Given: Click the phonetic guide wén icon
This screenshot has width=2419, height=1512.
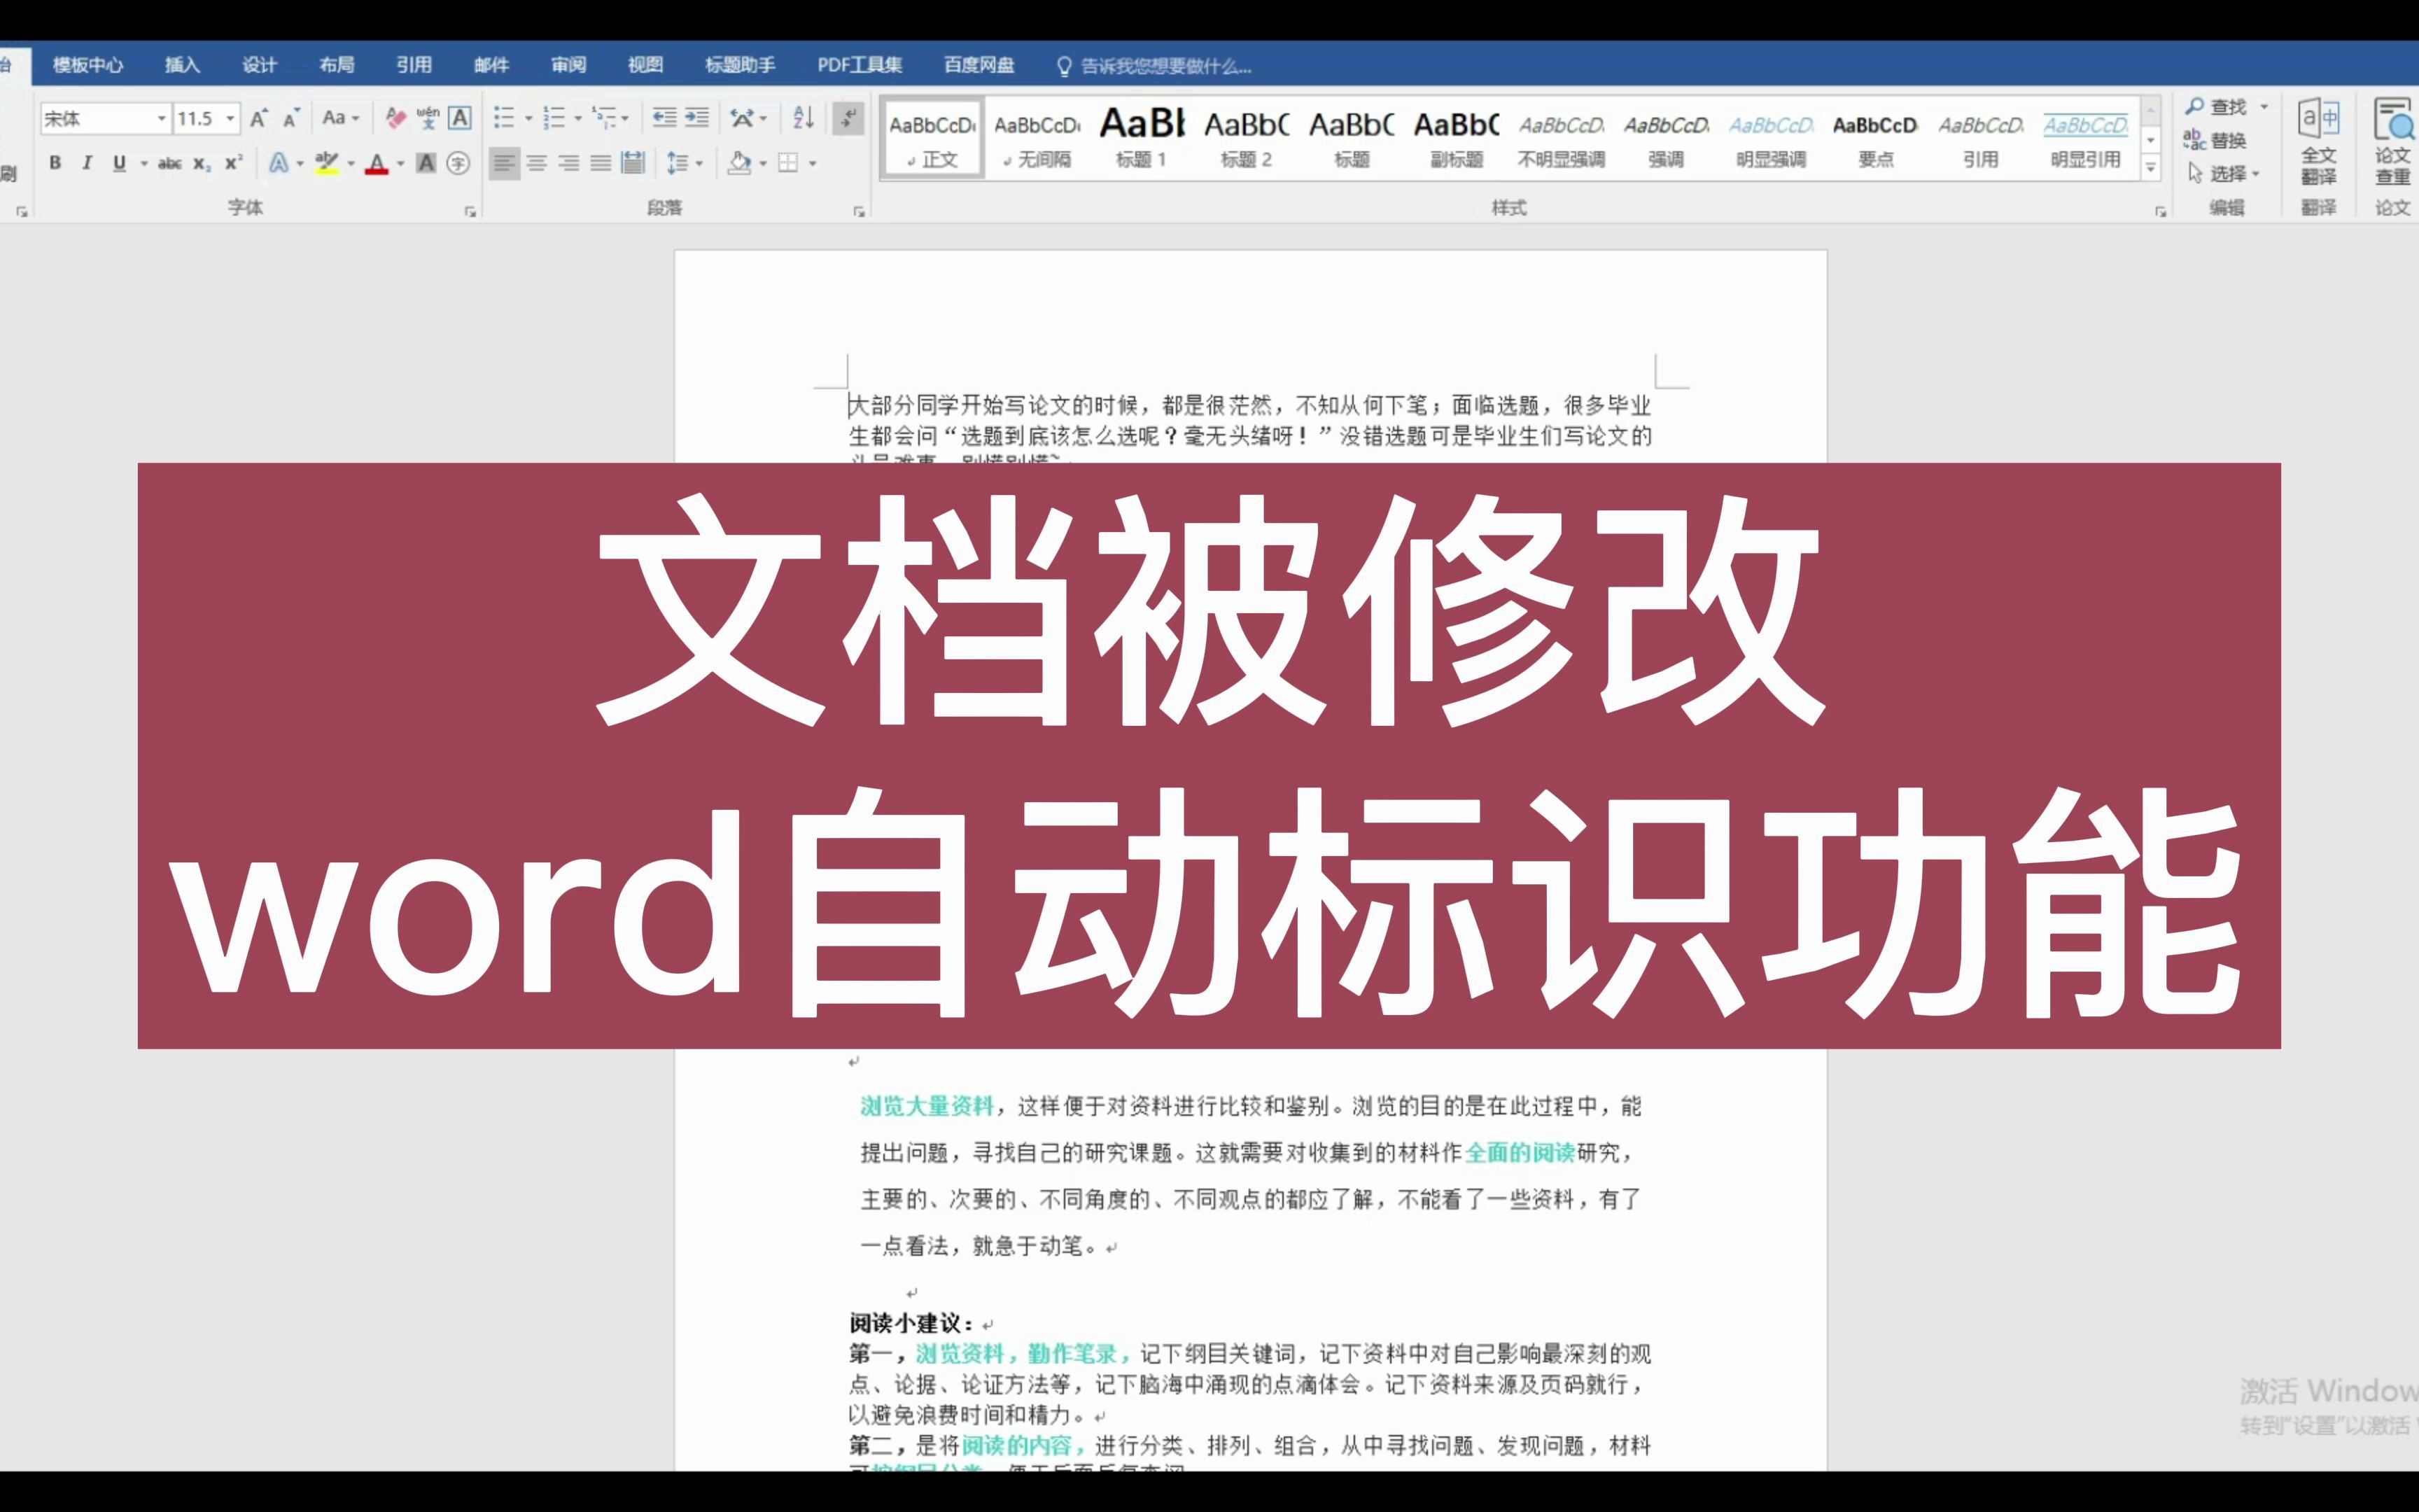Looking at the screenshot, I should click(428, 118).
